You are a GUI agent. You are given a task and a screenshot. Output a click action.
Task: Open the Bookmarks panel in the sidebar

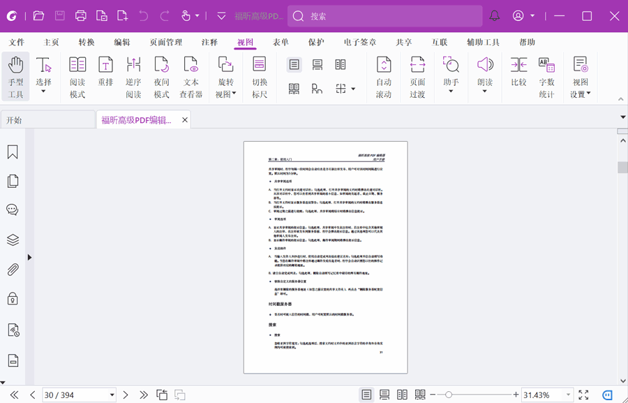[x=13, y=152]
